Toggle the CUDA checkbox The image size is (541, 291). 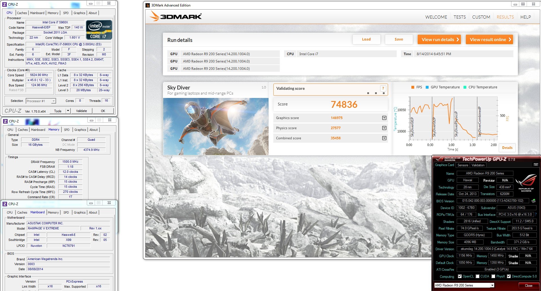pos(478,276)
